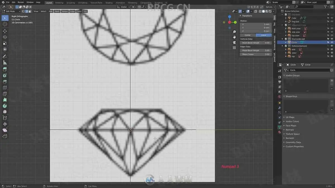Open the Render menu
This screenshot has width=335, height=188.
(x=21, y=2)
